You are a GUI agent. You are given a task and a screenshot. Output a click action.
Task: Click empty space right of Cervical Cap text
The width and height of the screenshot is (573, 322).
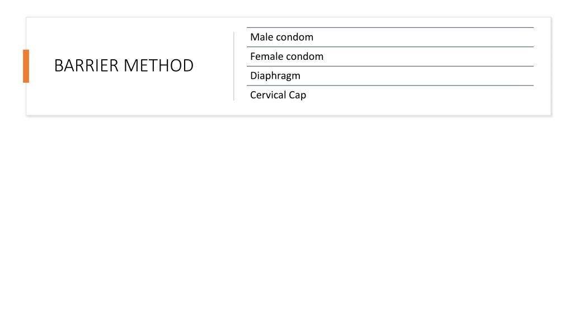pyautogui.click(x=420, y=95)
